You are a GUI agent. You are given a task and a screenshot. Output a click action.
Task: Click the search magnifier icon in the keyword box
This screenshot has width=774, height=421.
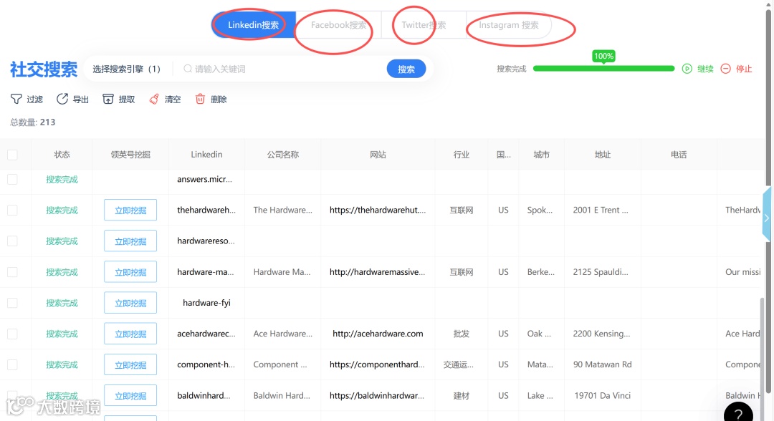(188, 69)
